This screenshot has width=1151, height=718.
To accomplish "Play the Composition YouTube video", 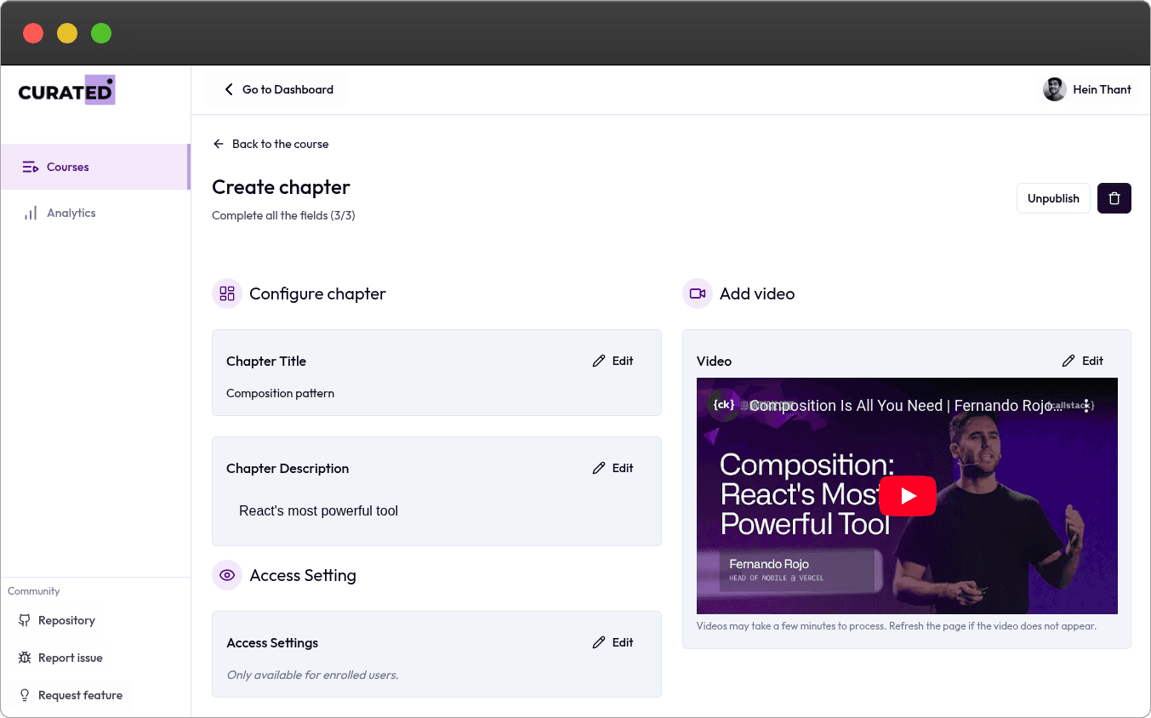I will click(907, 495).
